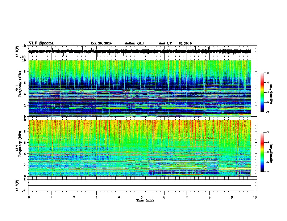Click the "VLF Spectra" title text
The image size is (287, 221).
[x=41, y=43]
